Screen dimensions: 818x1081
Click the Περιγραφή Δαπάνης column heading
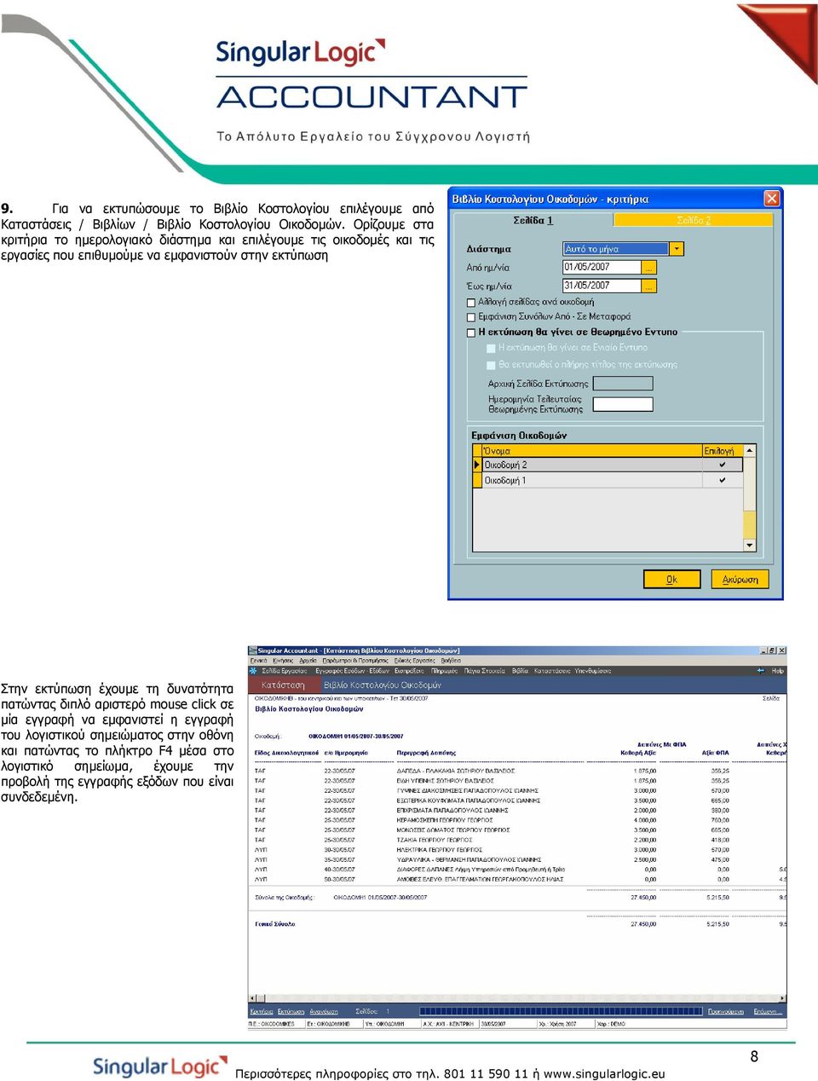coord(426,753)
